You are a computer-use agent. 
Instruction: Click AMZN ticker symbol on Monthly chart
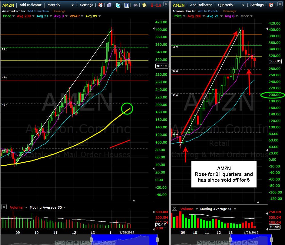[8, 5]
